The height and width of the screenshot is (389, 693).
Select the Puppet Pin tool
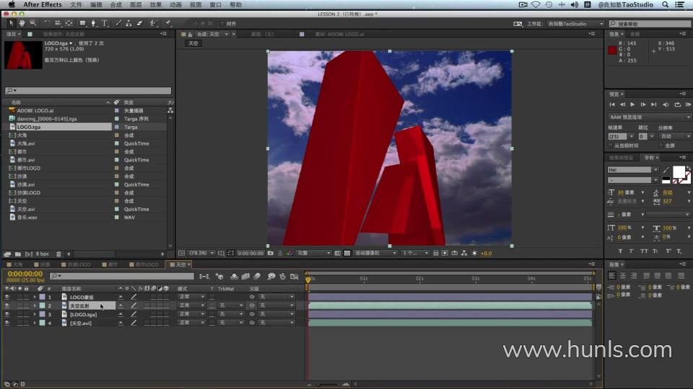168,23
